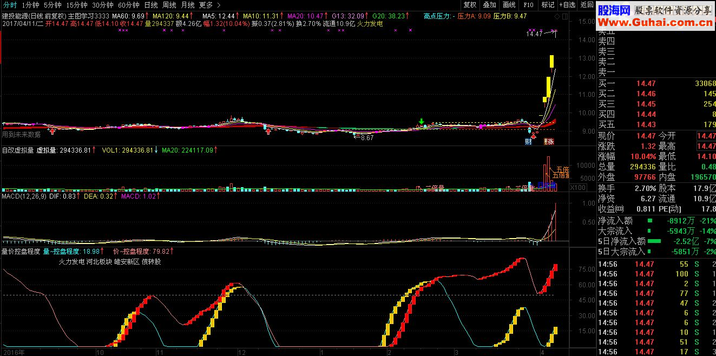This screenshot has width=716, height=356.
Task: Select the 15分钟 period tab
Action: tap(76, 5)
